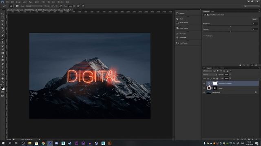Select the Healing Brush tool
The width and height of the screenshot is (261, 146).
pyautogui.click(x=2, y=35)
